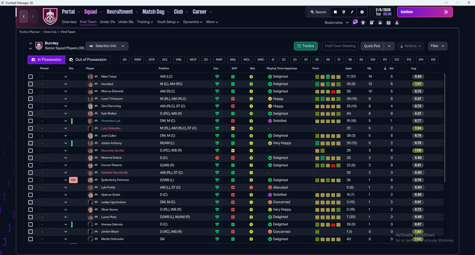Sort table by the Ast column header
Viewport: 475px width, 255px height.
392,69
